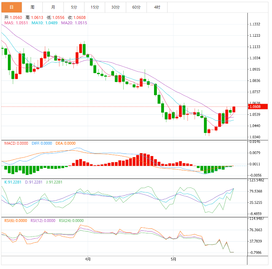Click the 1.0737 price axis label
Viewport: 272px width, 269px height.
[x=255, y=92]
